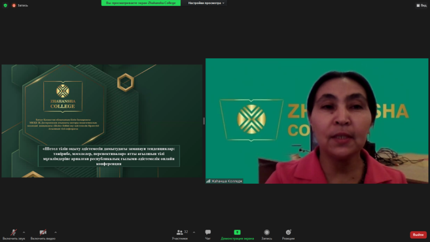Start screen share with Демонстрация экрана
This screenshot has height=242, width=430.
[x=237, y=235]
